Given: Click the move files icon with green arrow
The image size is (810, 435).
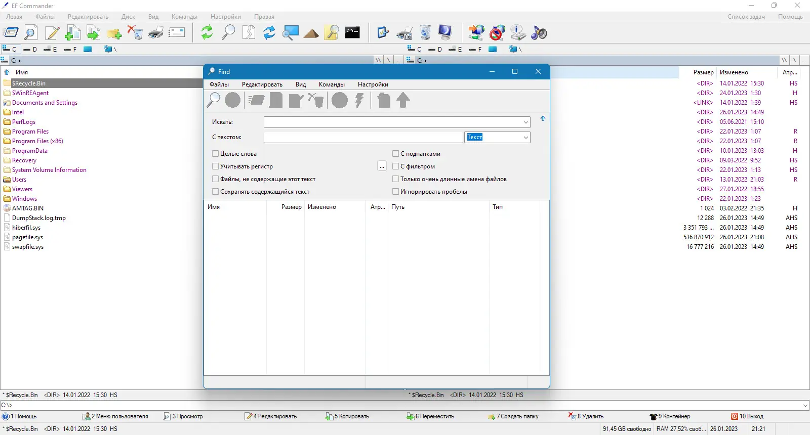Looking at the screenshot, I should click(x=94, y=33).
